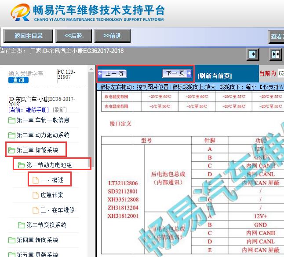Click folder icon beside 第四章 转向系统
Screen dimensions: 284x257
point(12,240)
